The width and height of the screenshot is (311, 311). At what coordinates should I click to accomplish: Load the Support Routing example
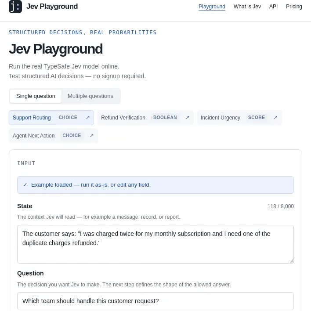pyautogui.click(x=51, y=118)
